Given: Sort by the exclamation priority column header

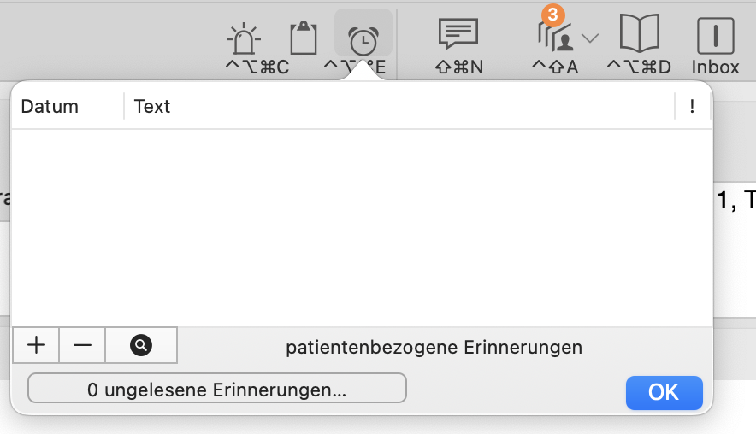Looking at the screenshot, I should (693, 107).
